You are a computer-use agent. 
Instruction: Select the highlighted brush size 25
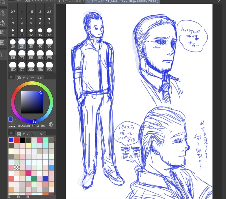[22, 43]
